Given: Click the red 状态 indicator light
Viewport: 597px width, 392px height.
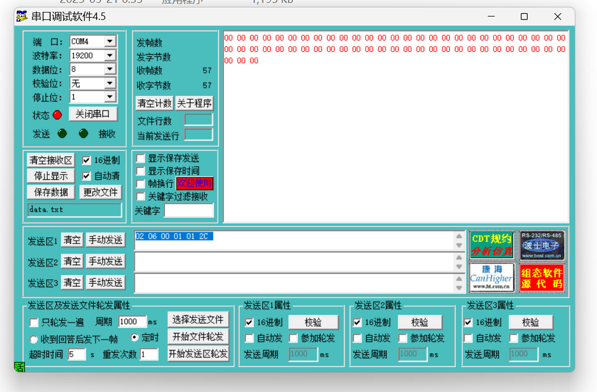Looking at the screenshot, I should click(x=57, y=115).
